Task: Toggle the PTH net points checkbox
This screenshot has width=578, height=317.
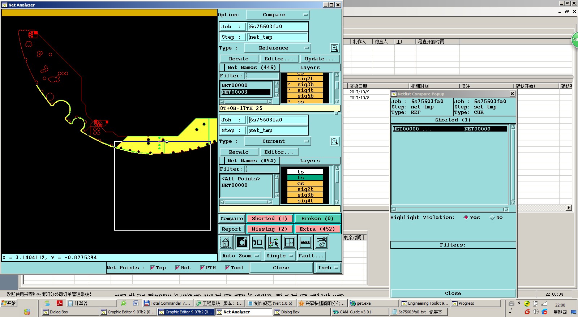Action: coord(202,268)
